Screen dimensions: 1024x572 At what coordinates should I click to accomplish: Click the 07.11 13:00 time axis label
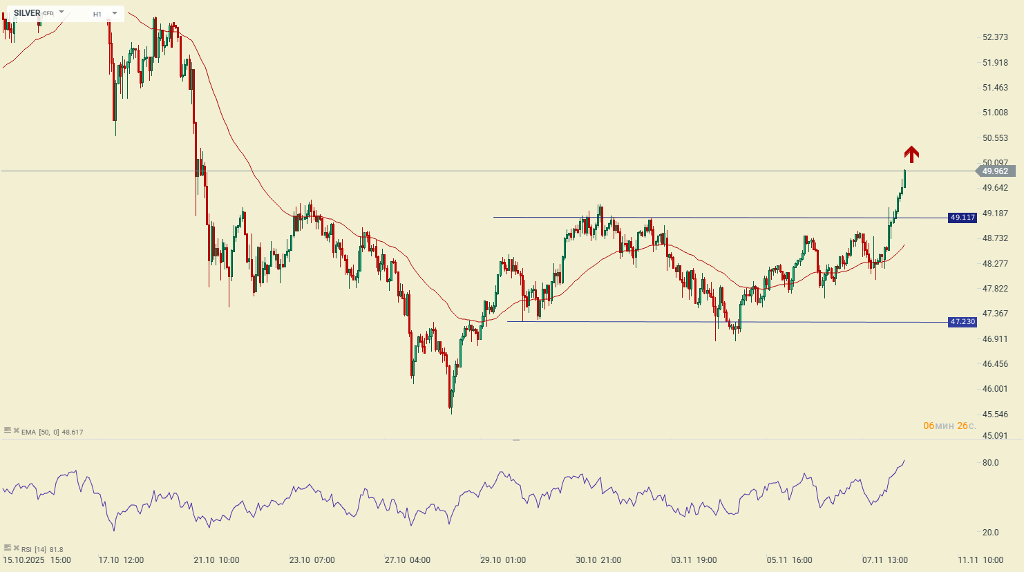coord(884,560)
